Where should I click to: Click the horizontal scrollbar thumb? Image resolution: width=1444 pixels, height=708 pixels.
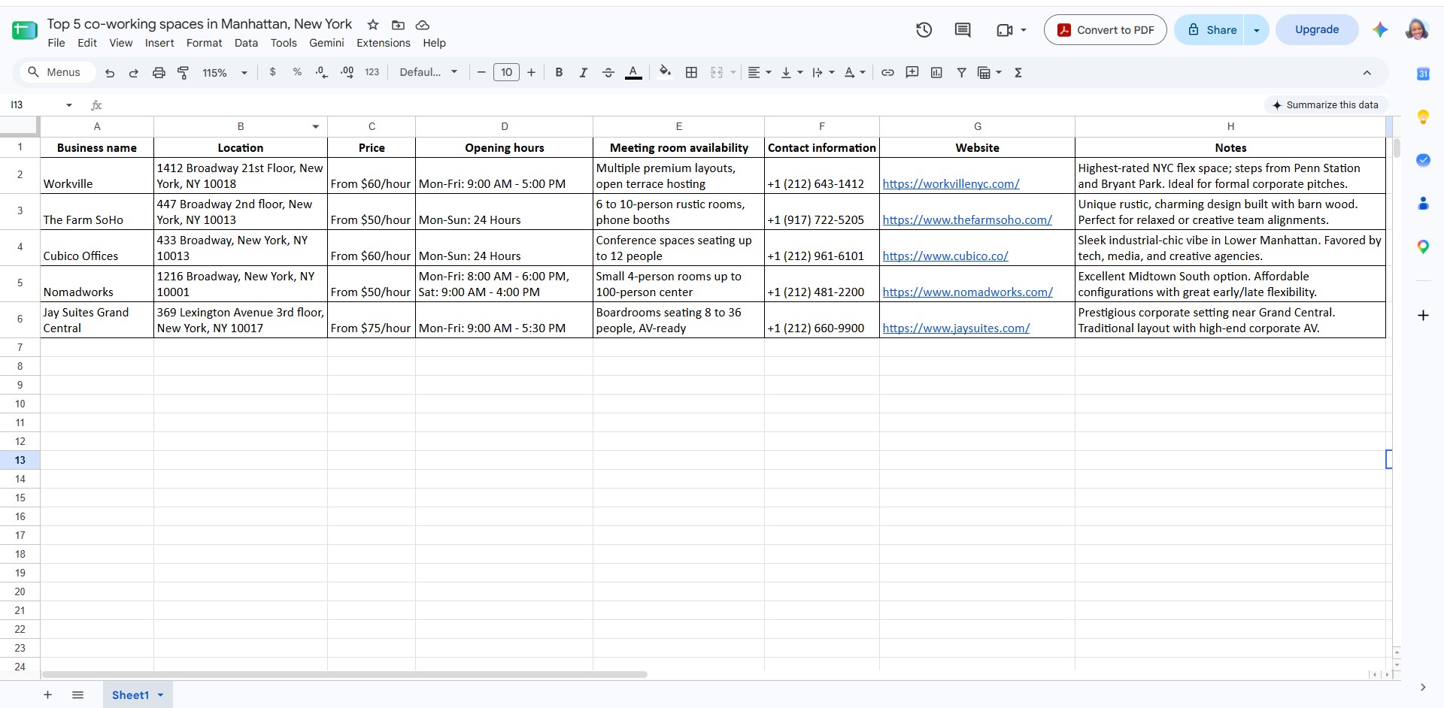coord(344,674)
